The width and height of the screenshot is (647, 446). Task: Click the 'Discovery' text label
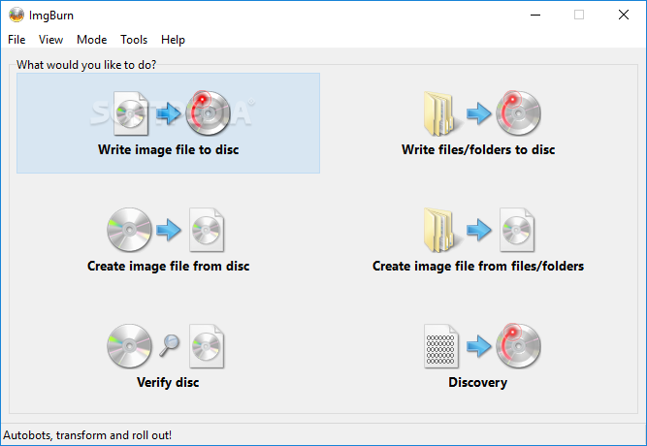click(478, 382)
